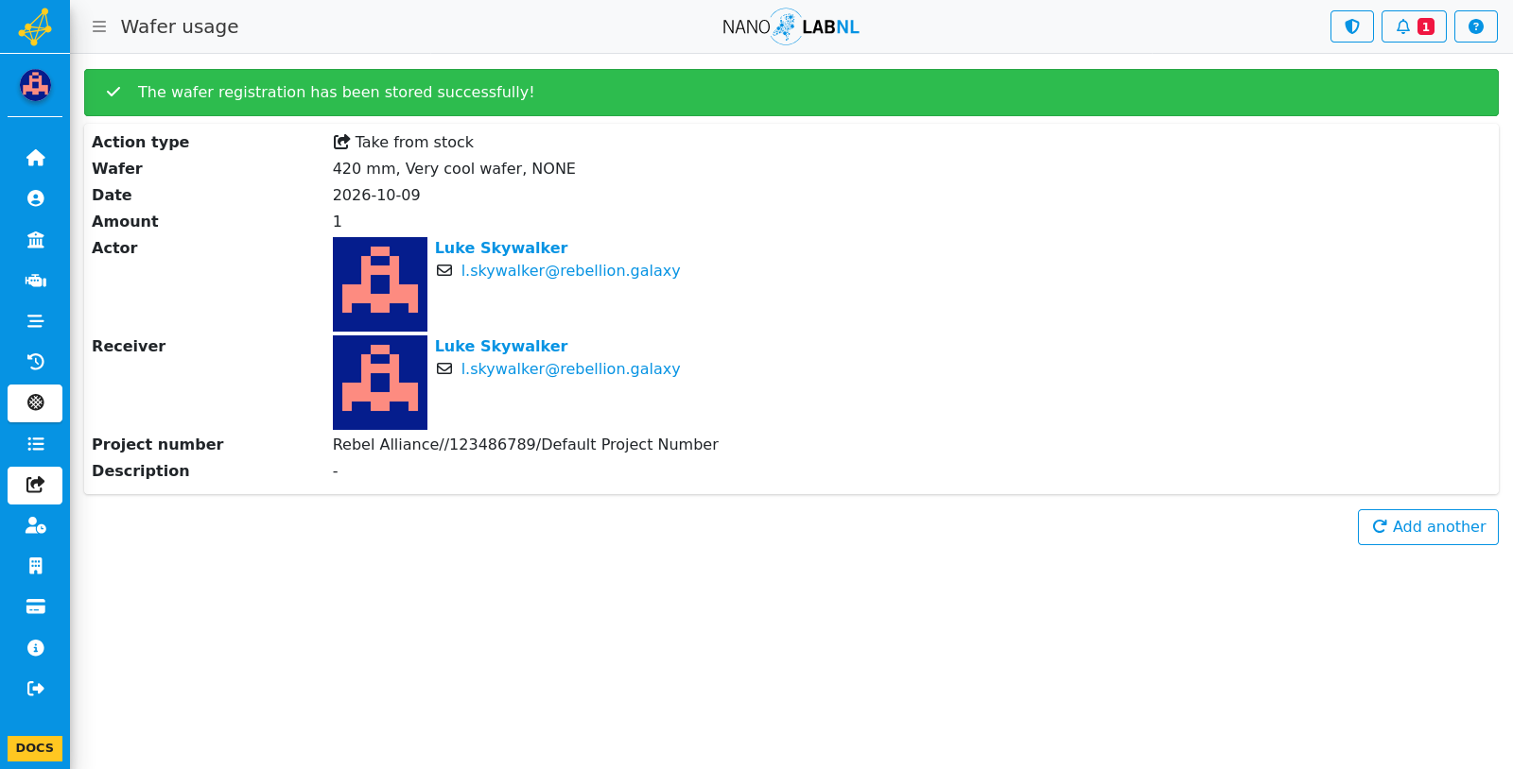
Task: Open the home page from the sidebar
Action: click(x=35, y=158)
